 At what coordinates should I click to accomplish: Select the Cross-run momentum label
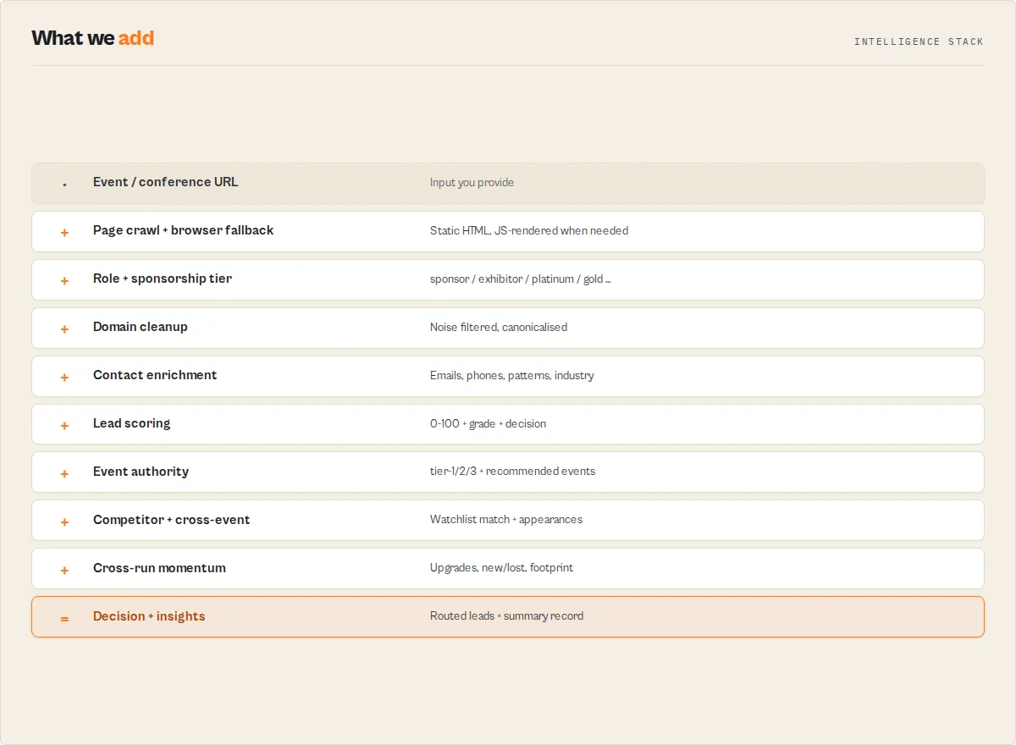coord(159,568)
